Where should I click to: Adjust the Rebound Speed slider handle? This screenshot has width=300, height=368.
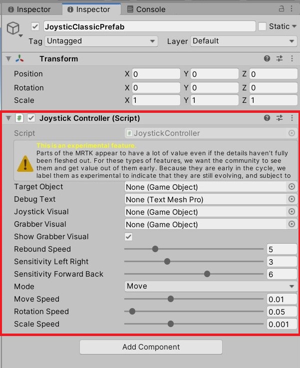(x=155, y=249)
